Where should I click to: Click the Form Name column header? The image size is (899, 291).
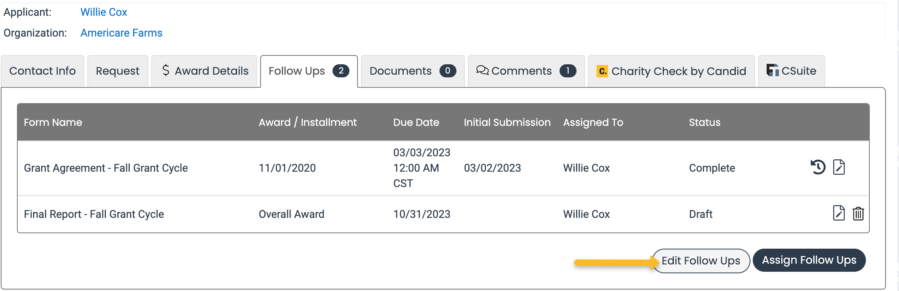click(x=53, y=122)
